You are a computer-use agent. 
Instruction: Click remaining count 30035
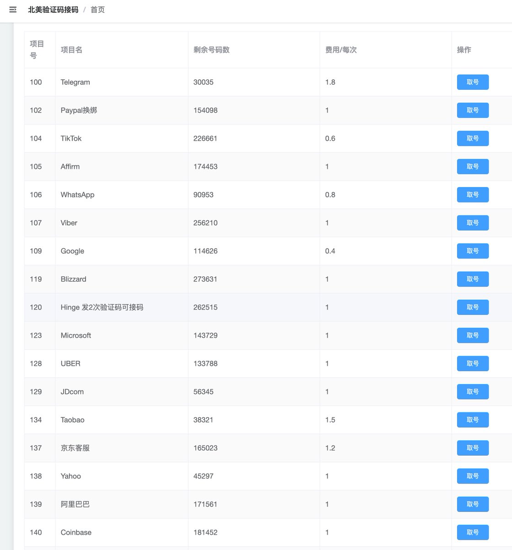pos(203,82)
